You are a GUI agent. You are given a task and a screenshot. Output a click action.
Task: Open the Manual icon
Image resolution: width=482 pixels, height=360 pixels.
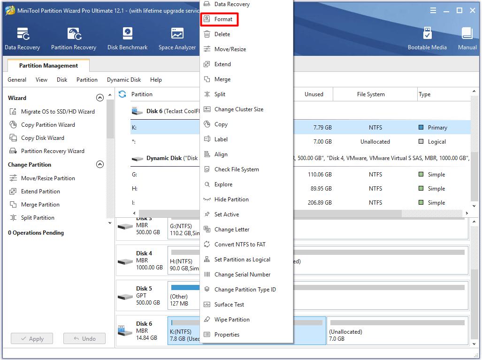(467, 38)
